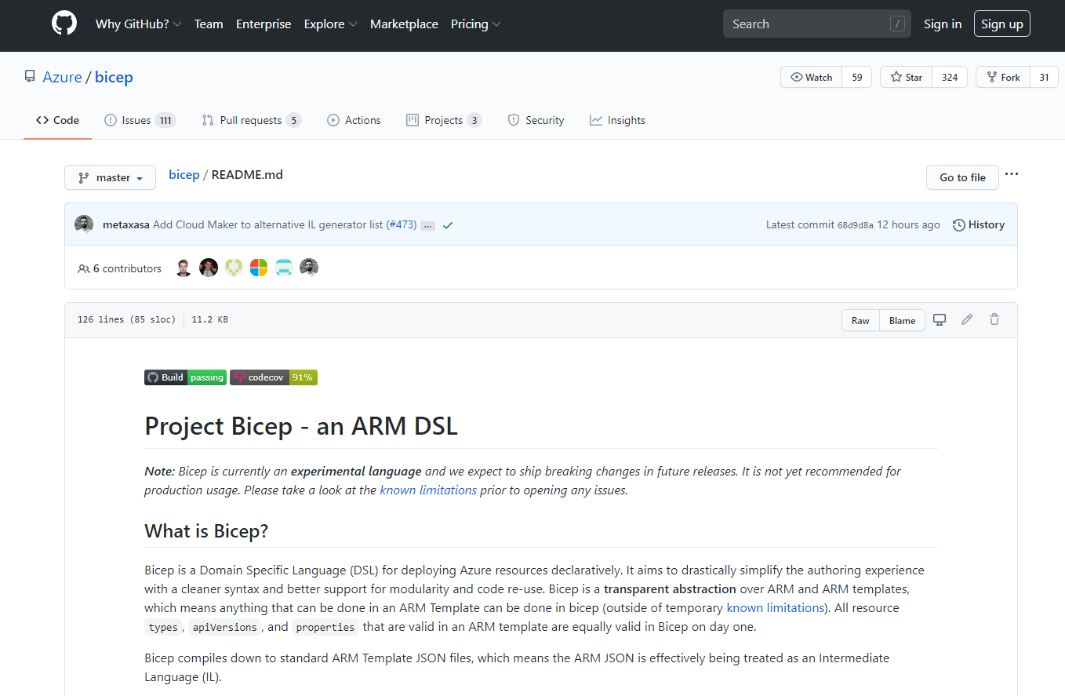The image size is (1065, 696).
Task: Open the bicep repository name link
Action: [114, 77]
